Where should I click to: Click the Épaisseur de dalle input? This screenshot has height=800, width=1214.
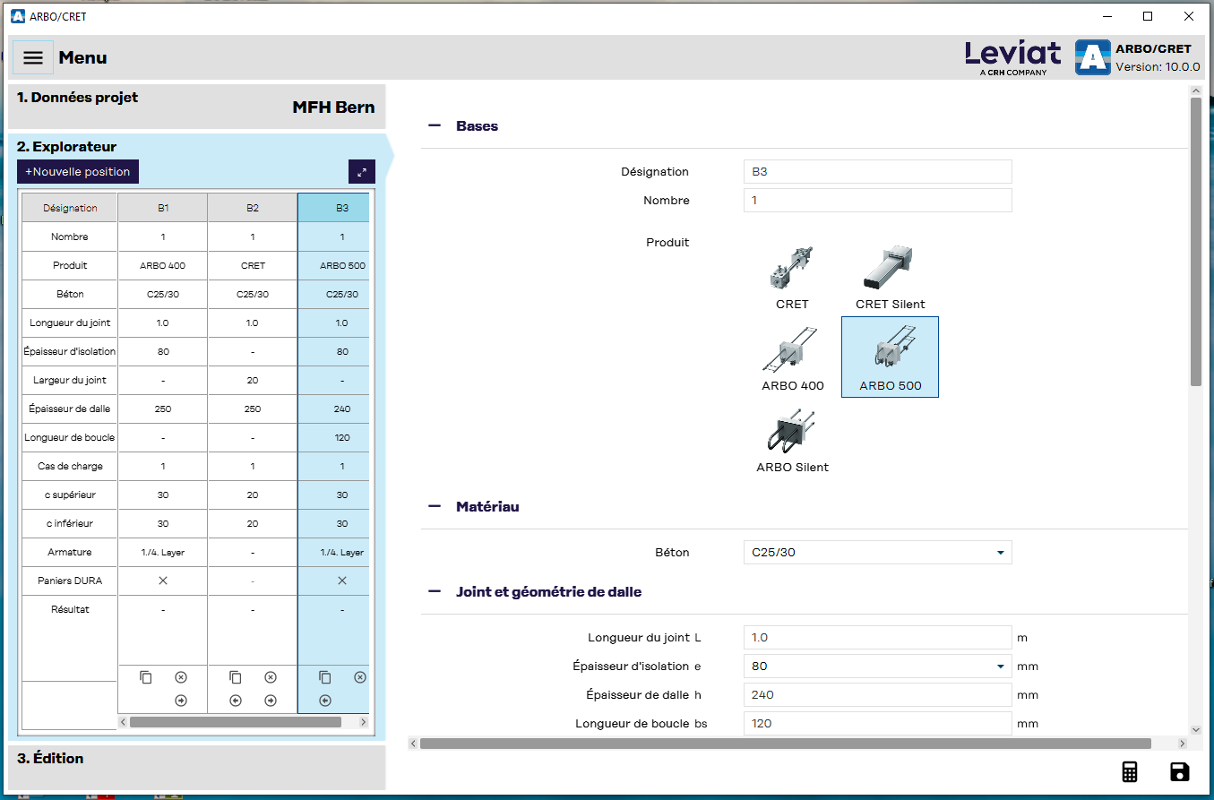(878, 695)
